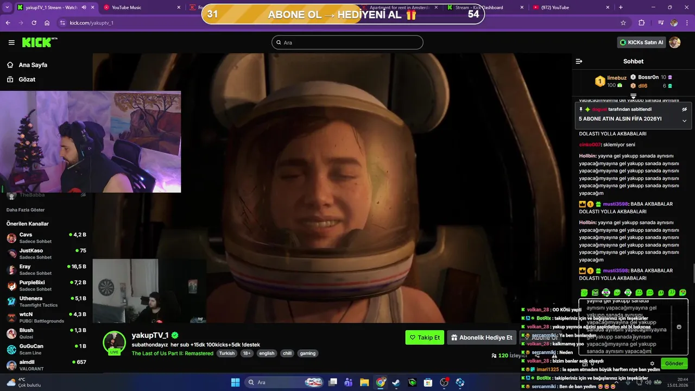Click KICKs Satın Al button
Screen dimensions: 695x391
pyautogui.click(x=641, y=42)
